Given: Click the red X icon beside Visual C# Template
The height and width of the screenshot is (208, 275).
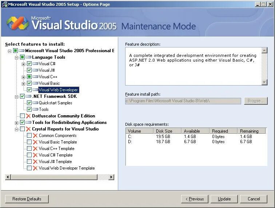Looking at the screenshot, I should point(35,155).
